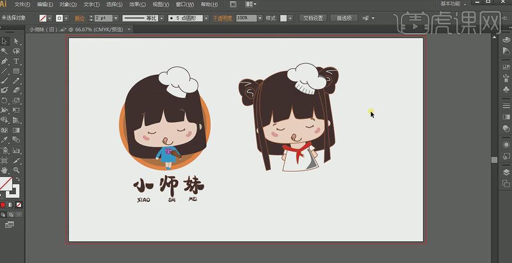Screen dimensions: 512x263
Task: Click the 描边 stroke panel link
Action: [x=80, y=18]
